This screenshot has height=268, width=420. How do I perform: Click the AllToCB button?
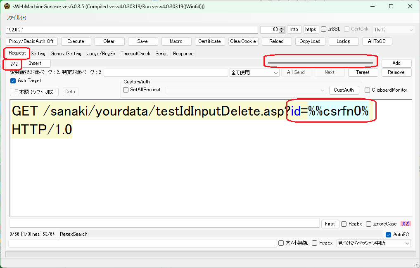(x=377, y=41)
